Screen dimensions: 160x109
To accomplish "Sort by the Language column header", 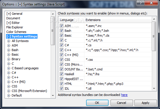I will [71, 20].
